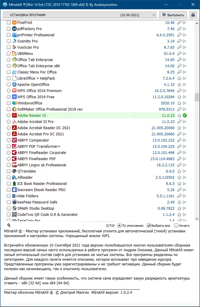Select the Adobe Reader XI row text
Screen dimensions: 200x307
(x=32, y=116)
